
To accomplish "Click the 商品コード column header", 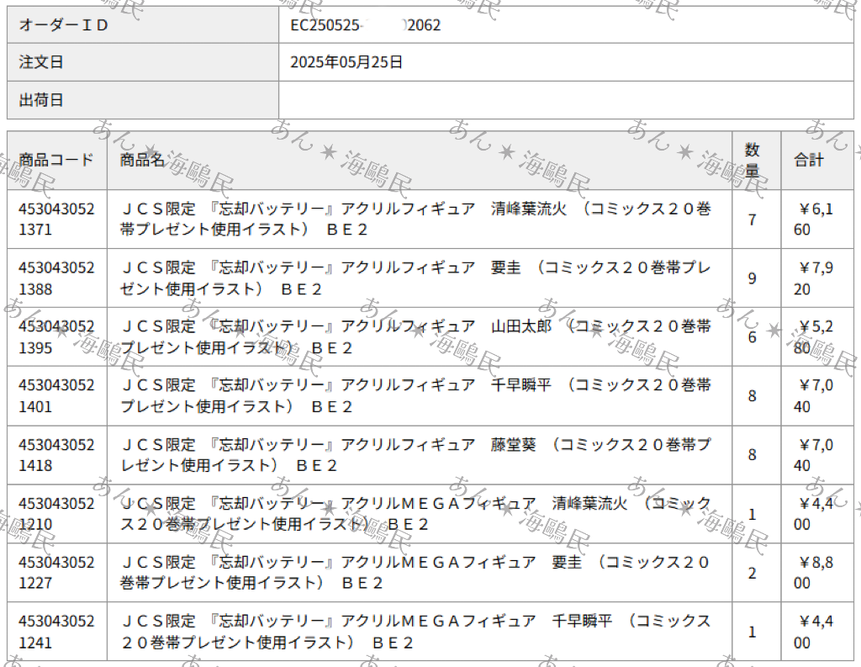I will click(x=56, y=160).
